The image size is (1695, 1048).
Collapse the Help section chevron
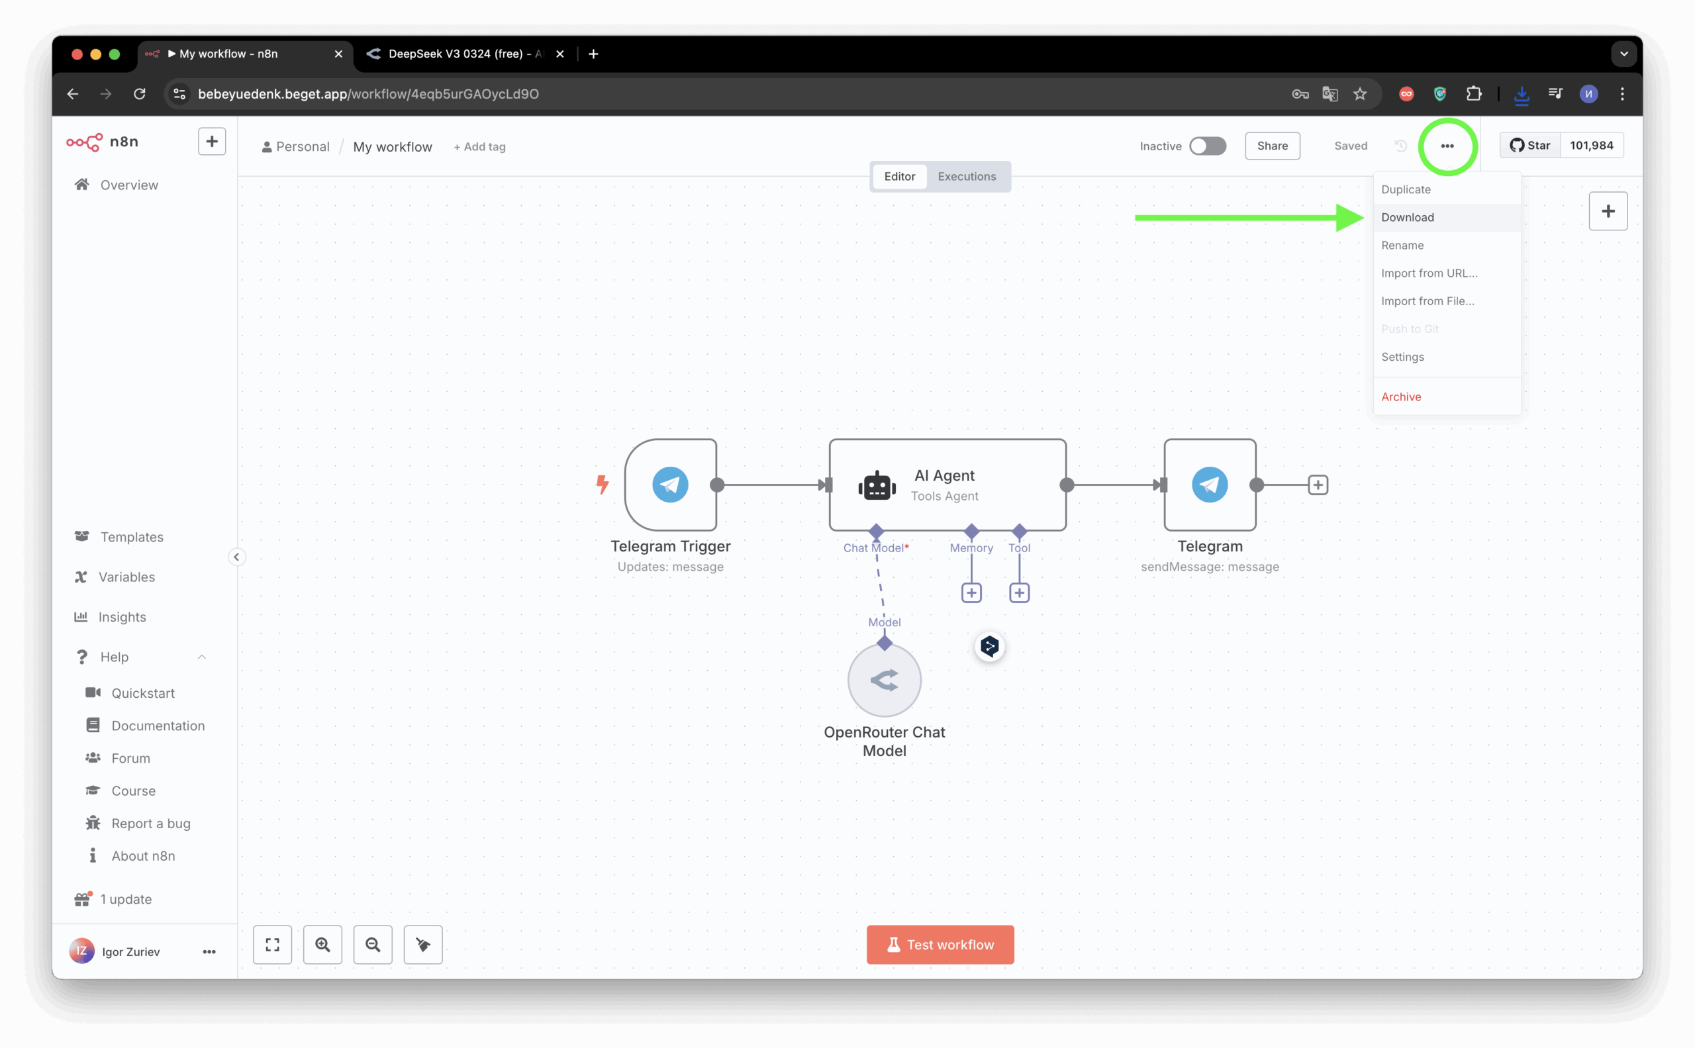[x=202, y=656]
